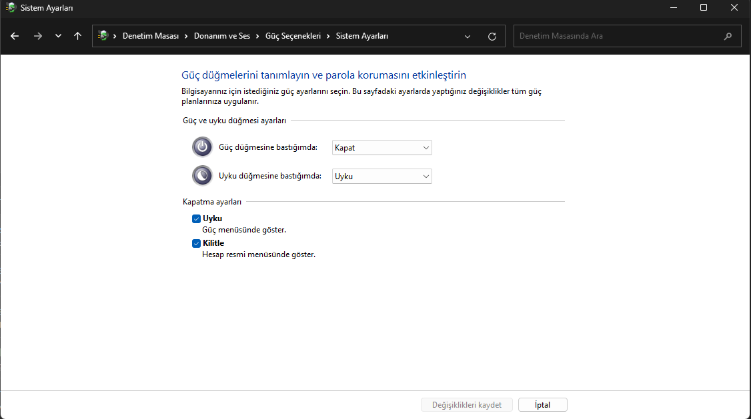Go to Güç Seçenekleri breadcrumb
The width and height of the screenshot is (751, 419).
pos(293,36)
